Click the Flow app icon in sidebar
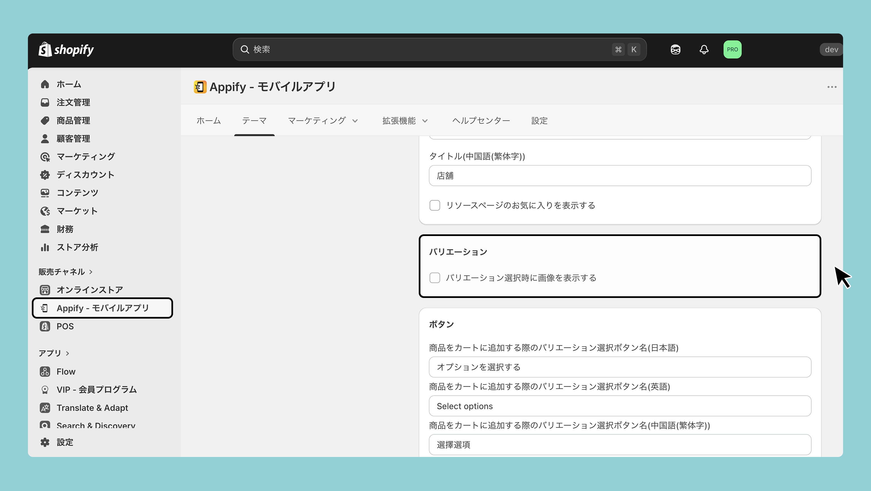Screen dimensions: 871x491 click(45, 371)
